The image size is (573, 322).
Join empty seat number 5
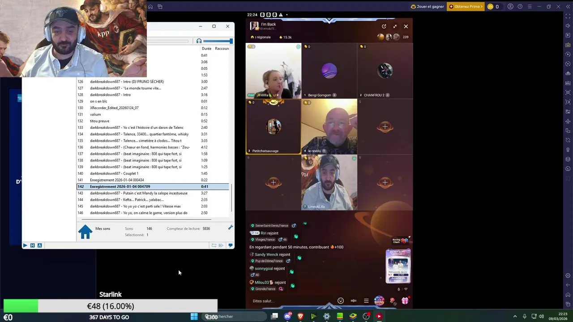click(x=385, y=127)
